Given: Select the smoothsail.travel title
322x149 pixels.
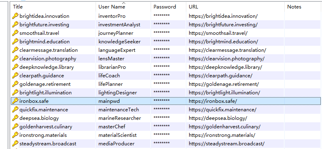Looking at the screenshot, I should [39, 33].
